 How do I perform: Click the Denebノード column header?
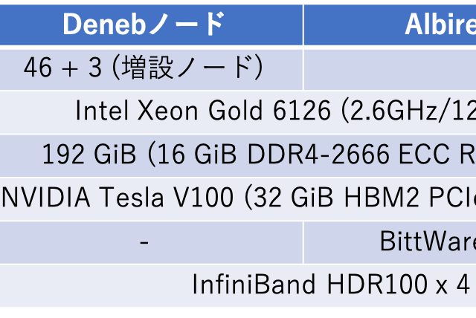point(143,25)
